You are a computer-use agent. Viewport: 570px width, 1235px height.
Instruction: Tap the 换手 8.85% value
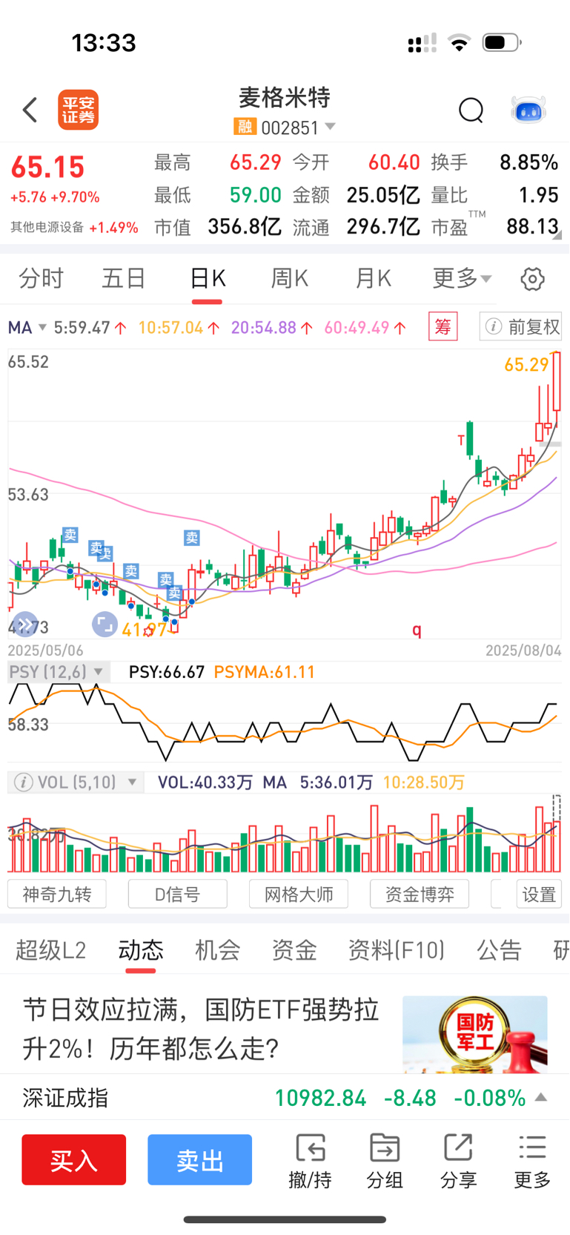point(528,162)
